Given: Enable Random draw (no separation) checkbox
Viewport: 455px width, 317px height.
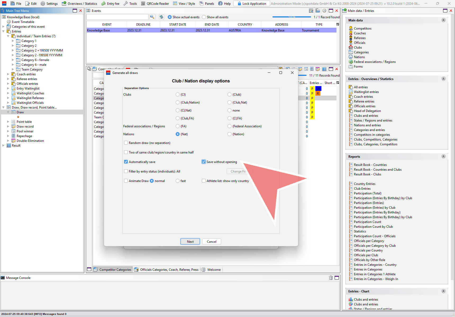Looking at the screenshot, I should [x=126, y=143].
